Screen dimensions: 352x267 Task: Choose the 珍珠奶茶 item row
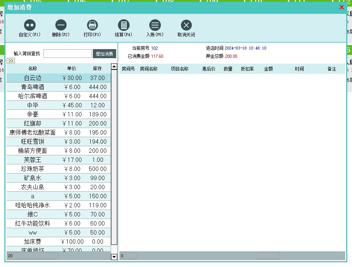click(x=32, y=169)
